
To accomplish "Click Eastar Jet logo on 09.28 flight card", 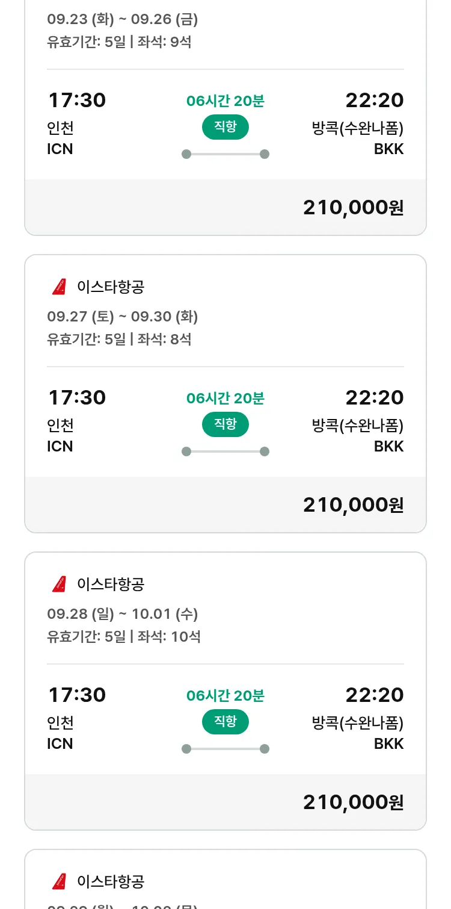I will [59, 584].
